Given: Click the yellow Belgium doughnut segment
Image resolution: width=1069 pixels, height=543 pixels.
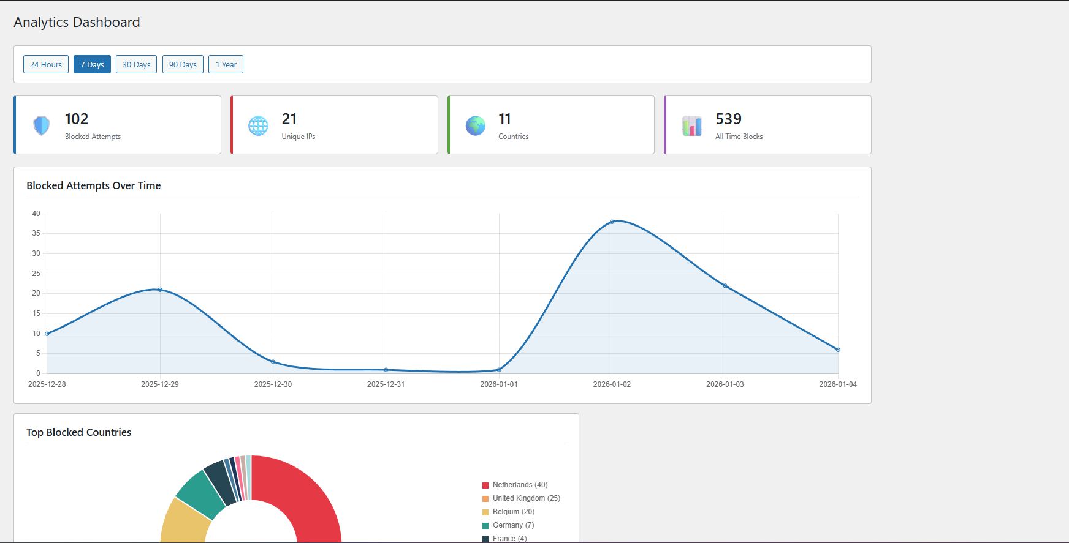Looking at the screenshot, I should pyautogui.click(x=185, y=523).
